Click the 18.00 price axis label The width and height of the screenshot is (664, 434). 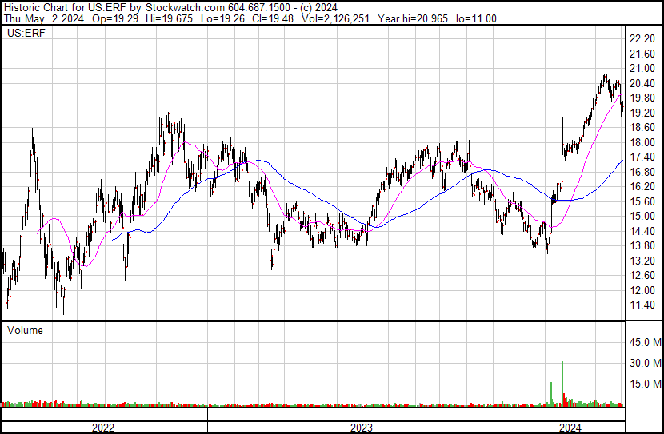(x=642, y=142)
